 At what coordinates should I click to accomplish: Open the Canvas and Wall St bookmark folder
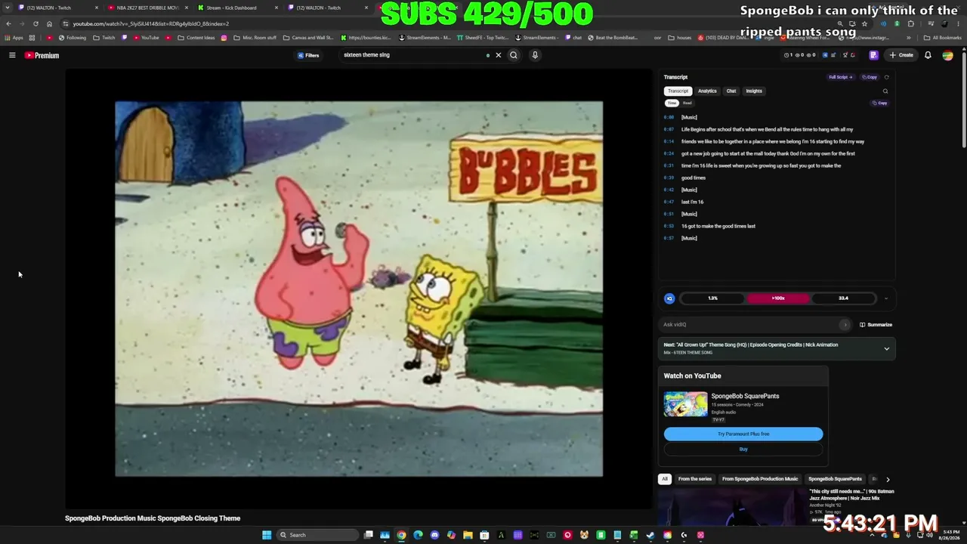tap(308, 38)
